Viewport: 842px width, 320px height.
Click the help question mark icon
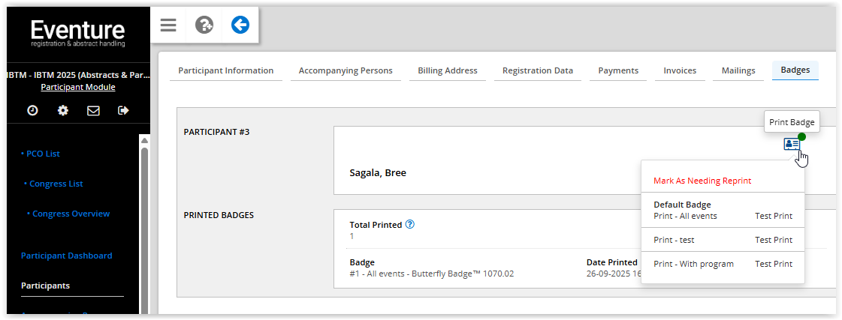[204, 25]
